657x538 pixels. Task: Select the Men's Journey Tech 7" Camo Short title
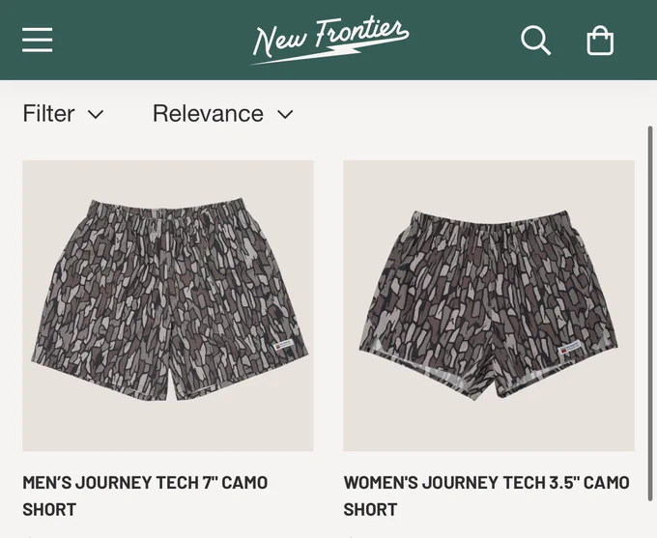[145, 496]
